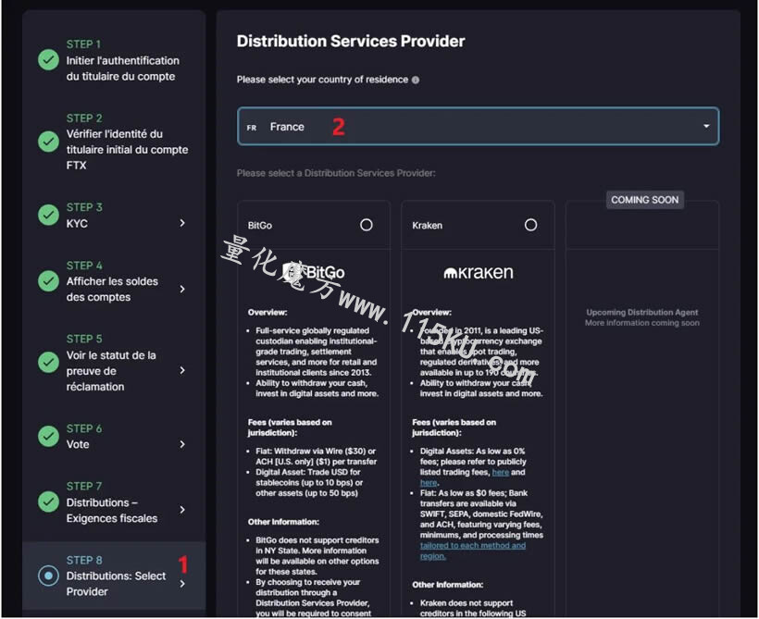
Task: Expand Step 8 Select Provider chevron
Action: click(182, 584)
